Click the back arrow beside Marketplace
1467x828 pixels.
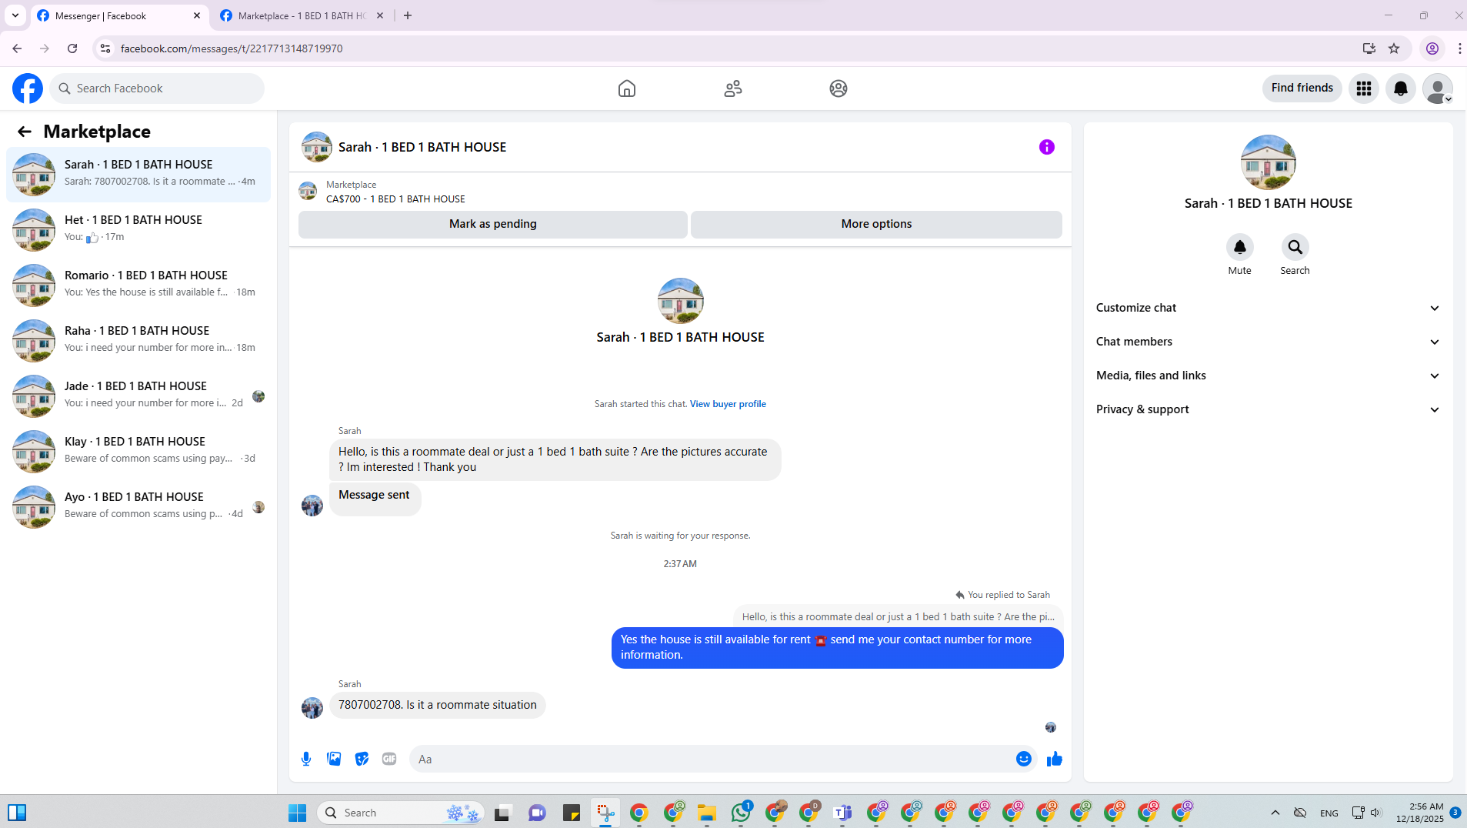25,132
